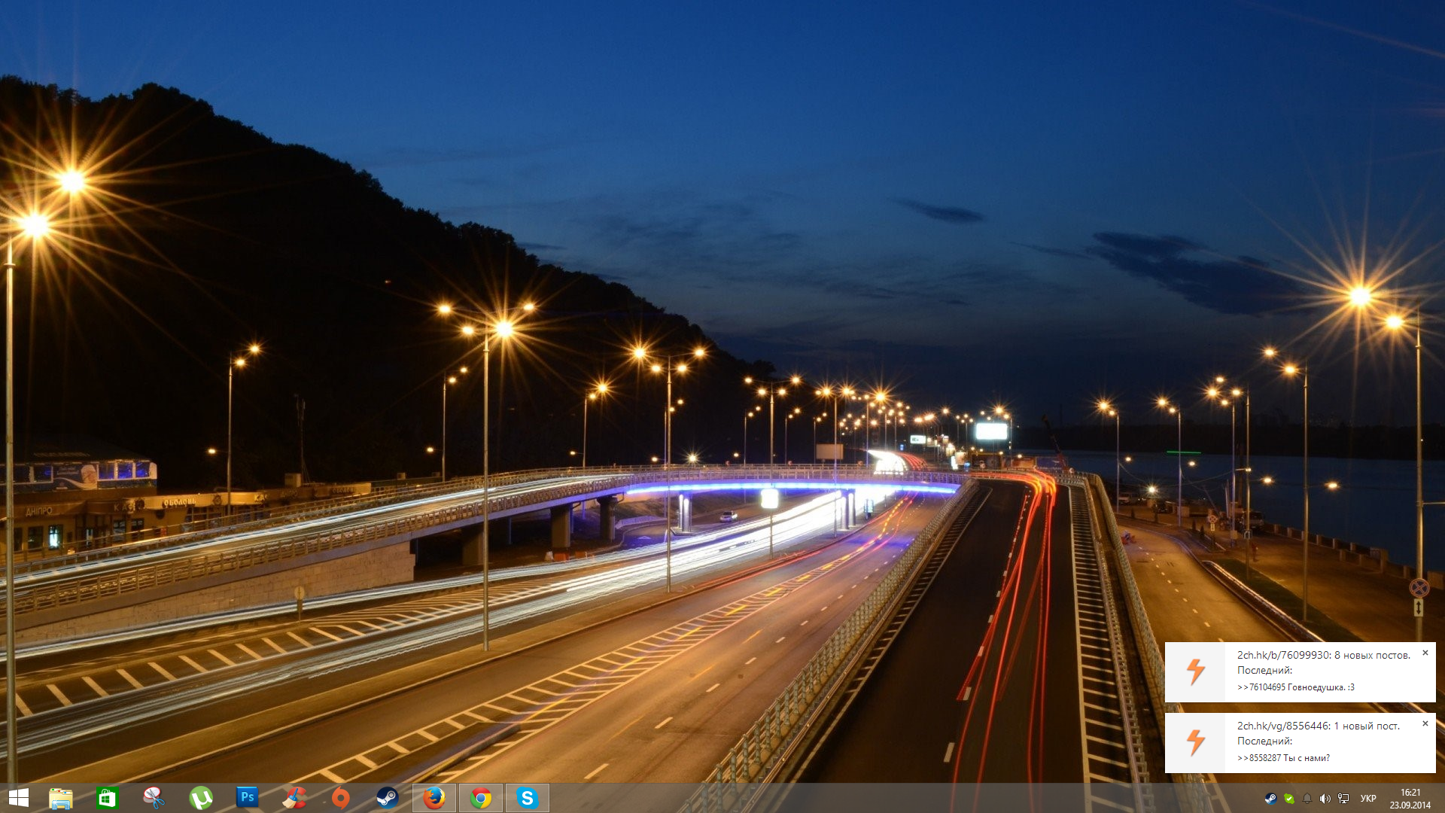The height and width of the screenshot is (813, 1445).
Task: Open File Explorer from taskbar
Action: (x=60, y=798)
